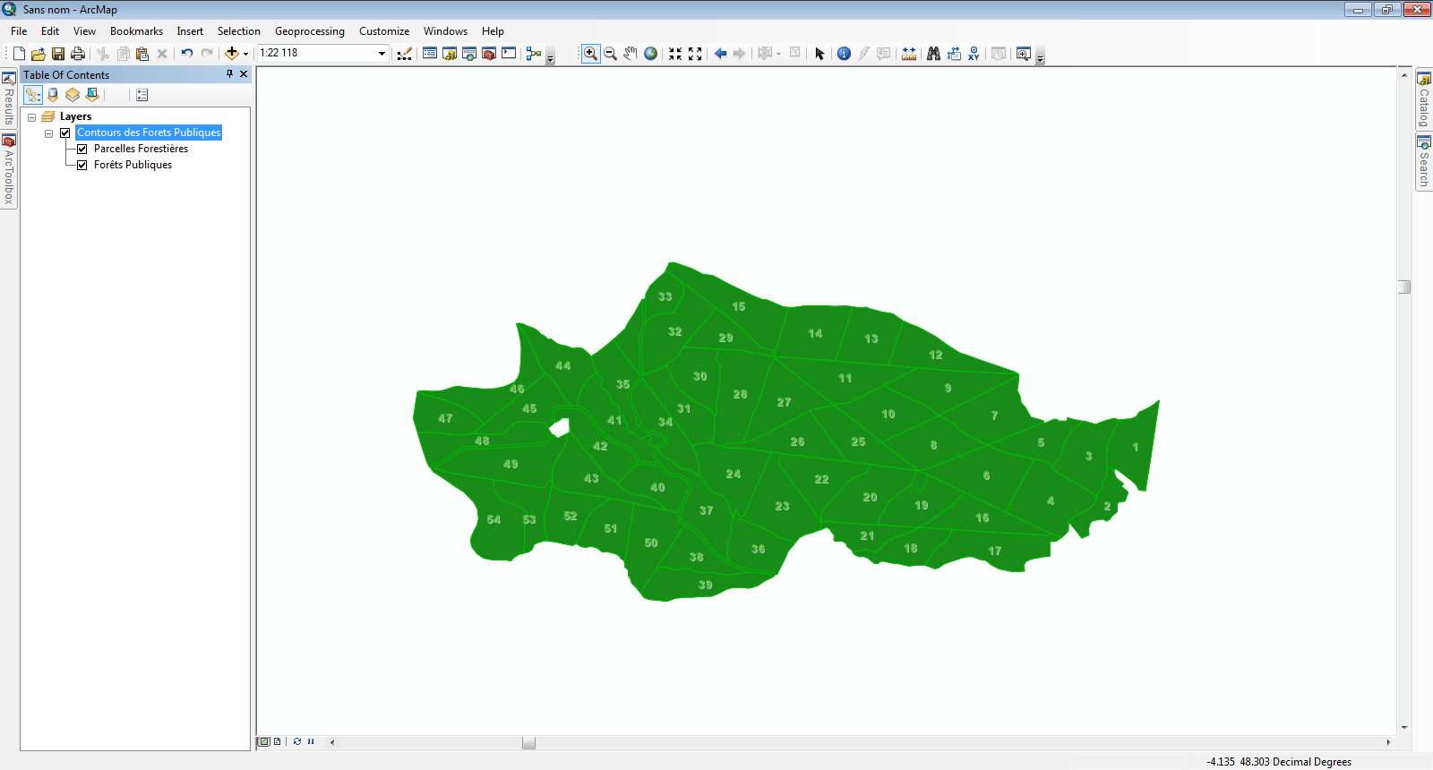
Task: Open the map scale dropdown
Action: pos(382,54)
